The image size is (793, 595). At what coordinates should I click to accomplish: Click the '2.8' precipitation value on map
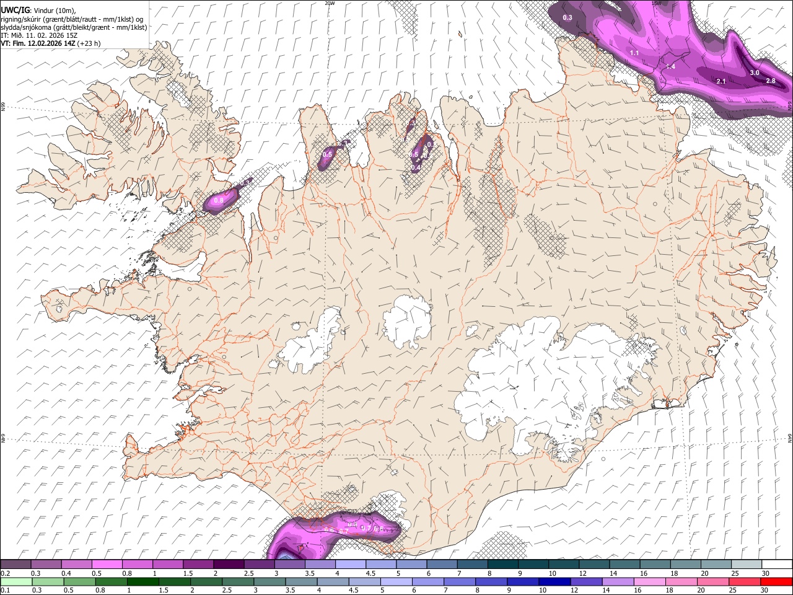point(771,81)
